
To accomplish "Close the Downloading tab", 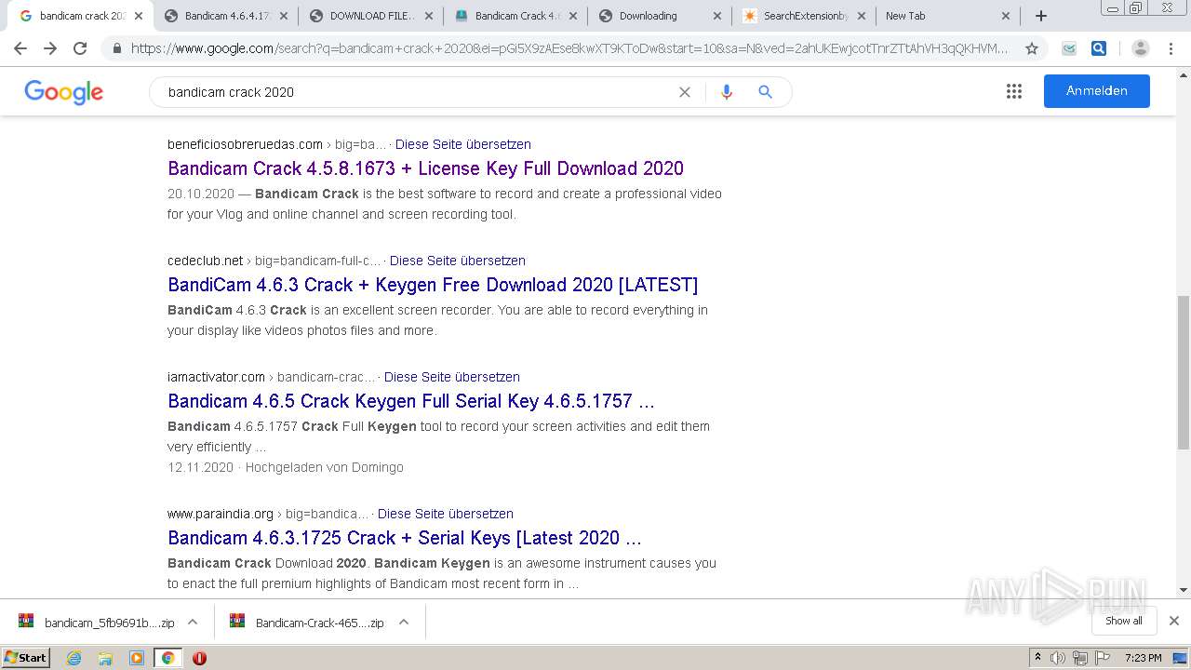I will [716, 16].
